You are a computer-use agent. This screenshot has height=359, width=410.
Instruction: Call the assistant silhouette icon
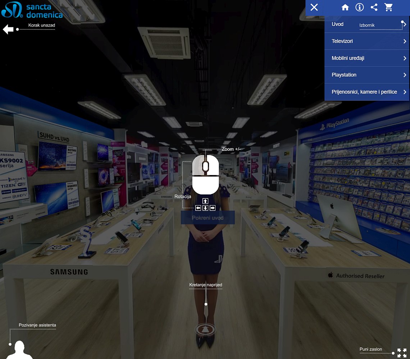pos(19,350)
